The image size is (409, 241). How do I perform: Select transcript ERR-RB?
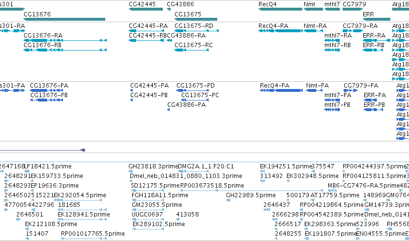[x=373, y=45]
